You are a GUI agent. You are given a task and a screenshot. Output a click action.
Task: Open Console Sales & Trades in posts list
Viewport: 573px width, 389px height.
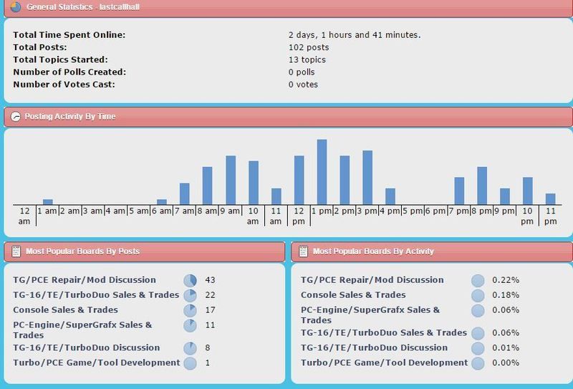[65, 310]
